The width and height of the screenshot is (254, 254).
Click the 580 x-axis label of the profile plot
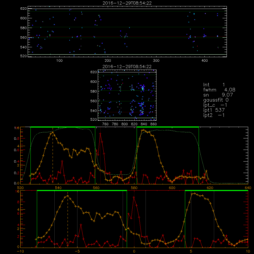134,188
